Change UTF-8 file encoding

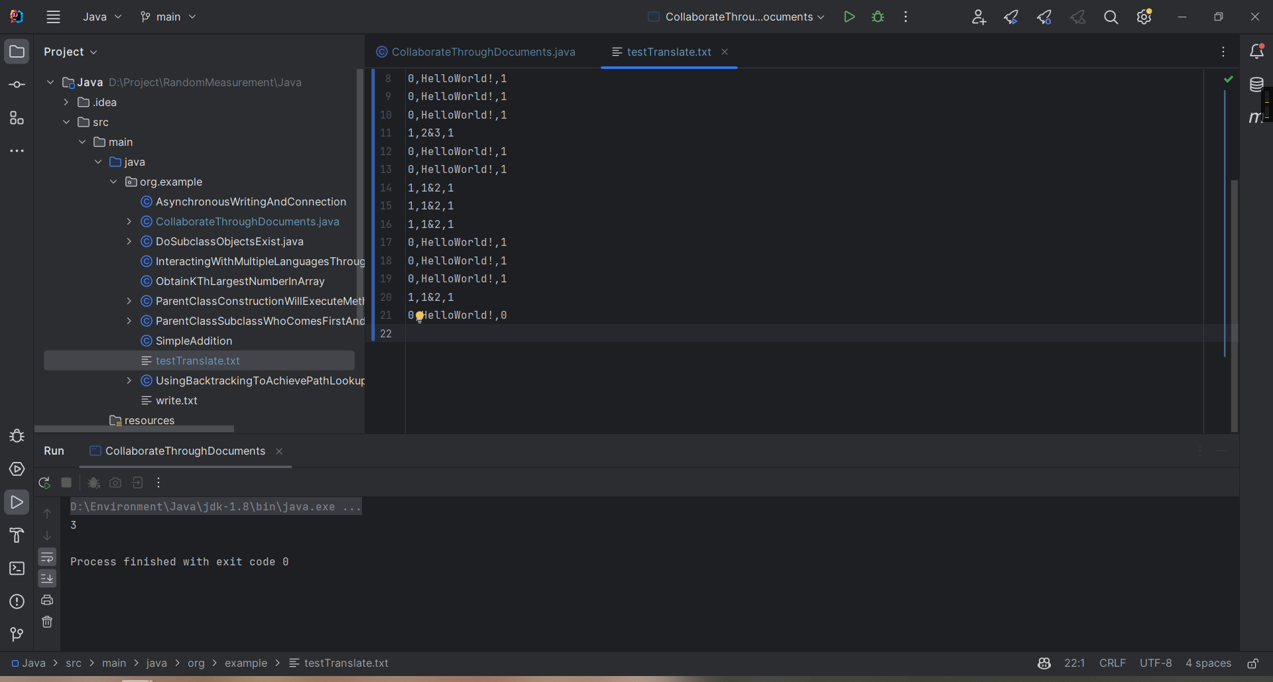point(1156,663)
